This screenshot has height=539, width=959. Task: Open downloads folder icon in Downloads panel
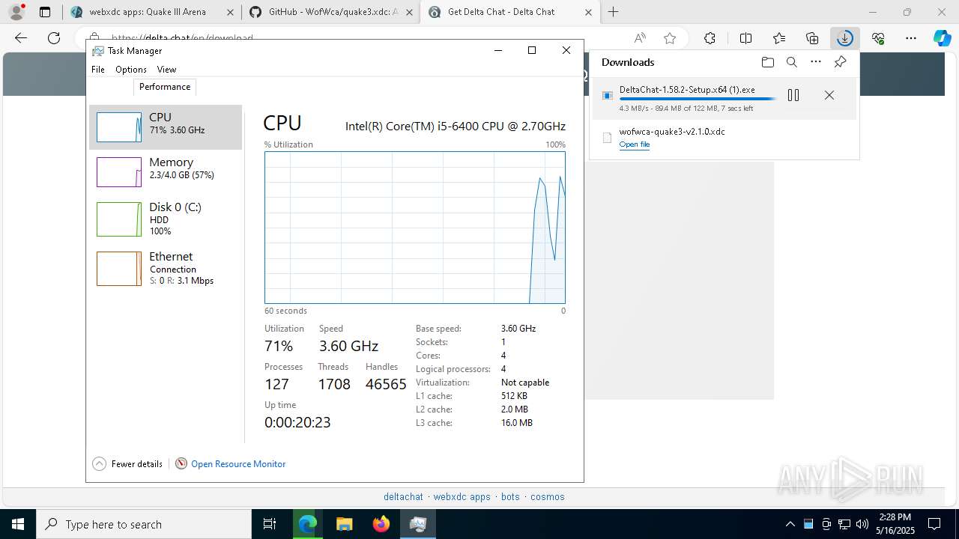click(x=767, y=62)
